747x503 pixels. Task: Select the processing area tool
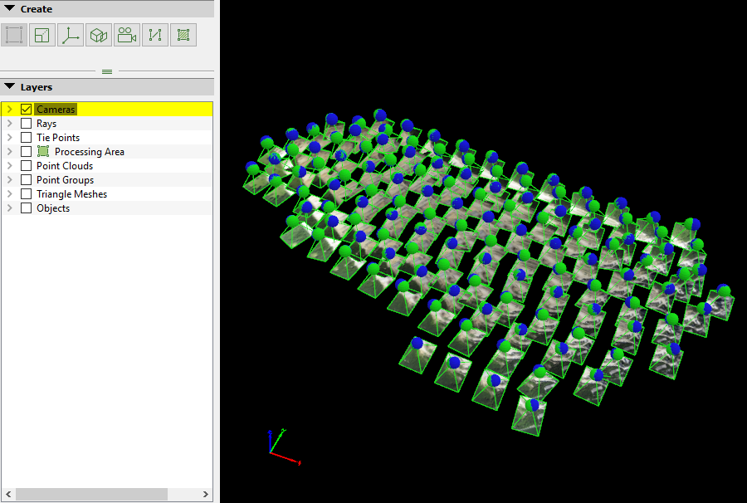point(183,35)
